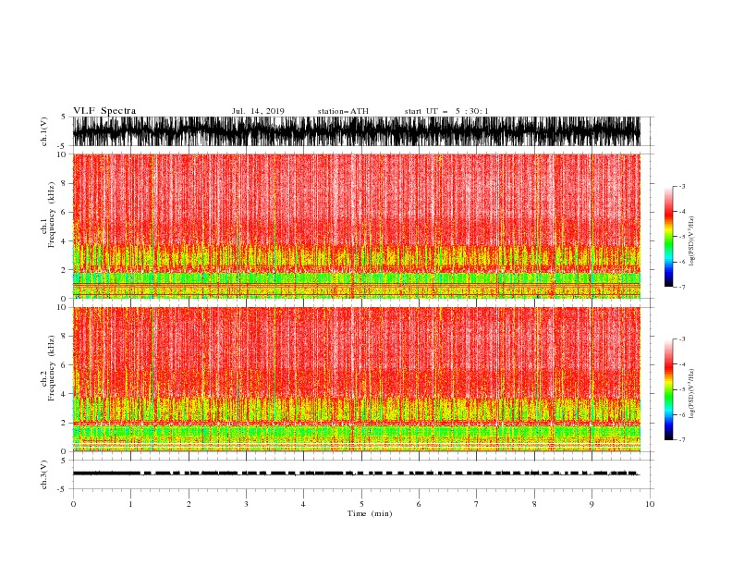Image resolution: width=732 pixels, height=566 pixels.
Task: Click inside the ch.2 spectrogram panel
Action: click(356, 379)
